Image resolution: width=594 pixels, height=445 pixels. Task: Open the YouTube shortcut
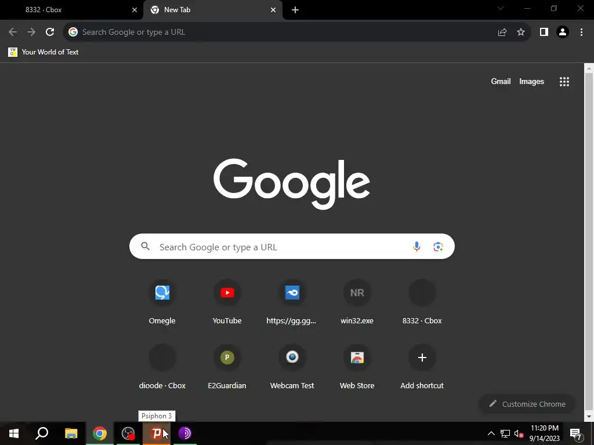tap(227, 302)
